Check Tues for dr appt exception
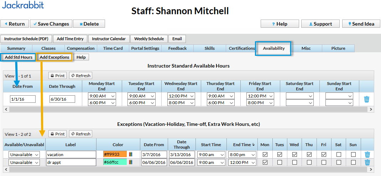This screenshot has height=176, width=381. (280, 162)
